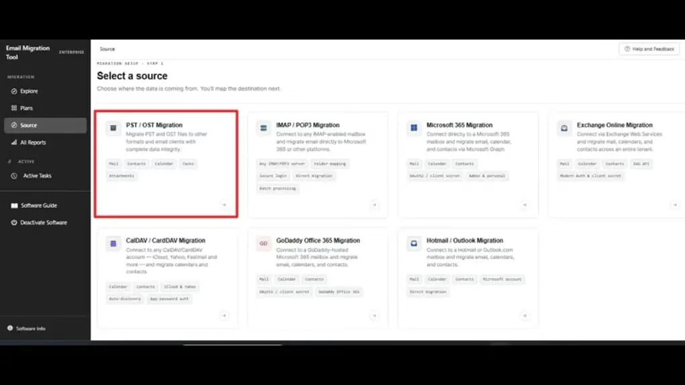Viewport: 685px width, 385px height.
Task: Click the Microsoft account tag
Action: (x=502, y=280)
